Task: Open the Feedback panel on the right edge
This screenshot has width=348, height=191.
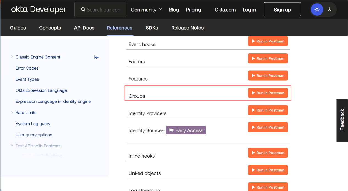Action: pyautogui.click(x=342, y=121)
